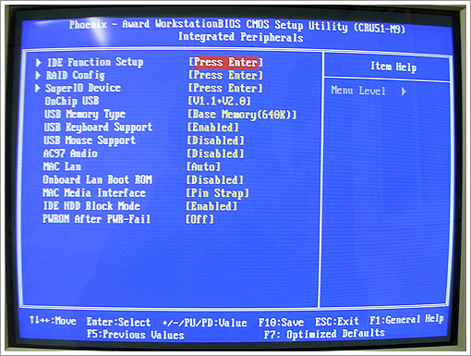Image resolution: width=471 pixels, height=356 pixels.
Task: Change OnChip USB value V1.1+V2.0
Action: [219, 101]
